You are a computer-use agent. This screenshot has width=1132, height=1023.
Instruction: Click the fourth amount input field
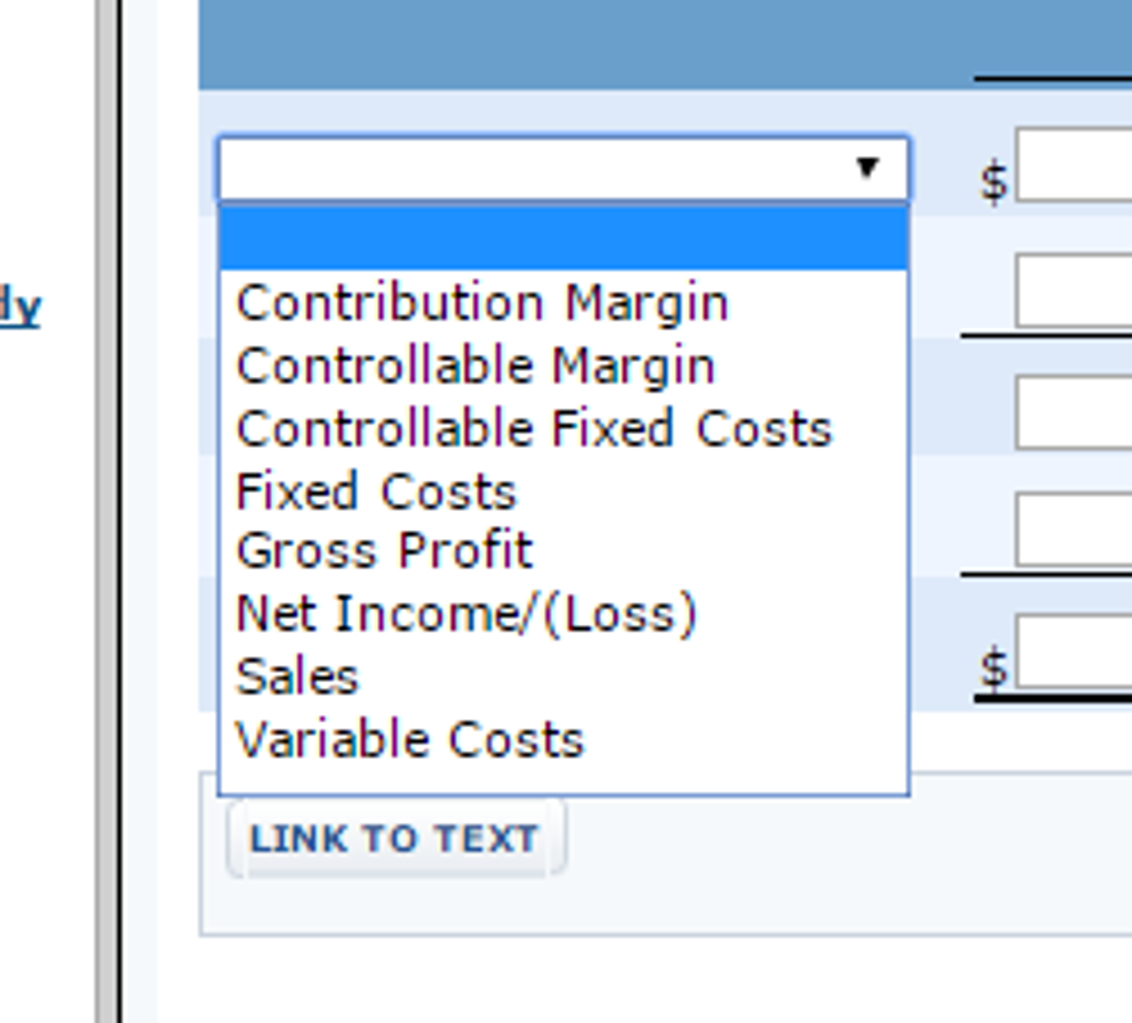(x=1073, y=529)
